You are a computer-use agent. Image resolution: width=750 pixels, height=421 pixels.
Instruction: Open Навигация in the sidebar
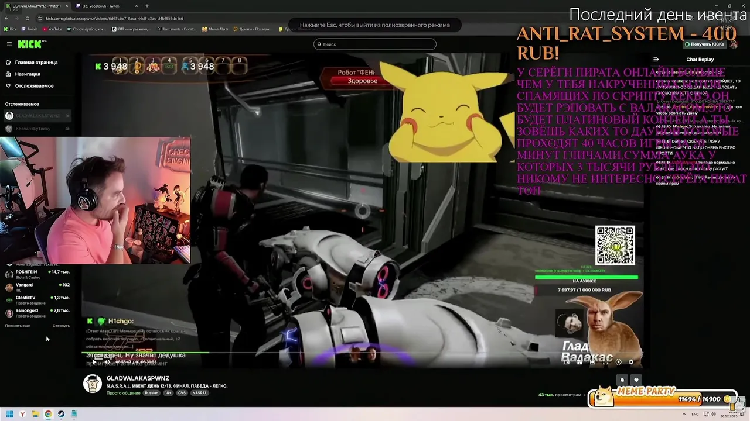point(23,74)
